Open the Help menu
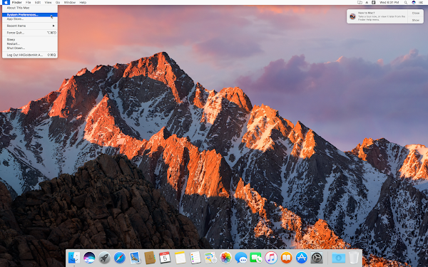The height and width of the screenshot is (267, 428). pos(83,2)
